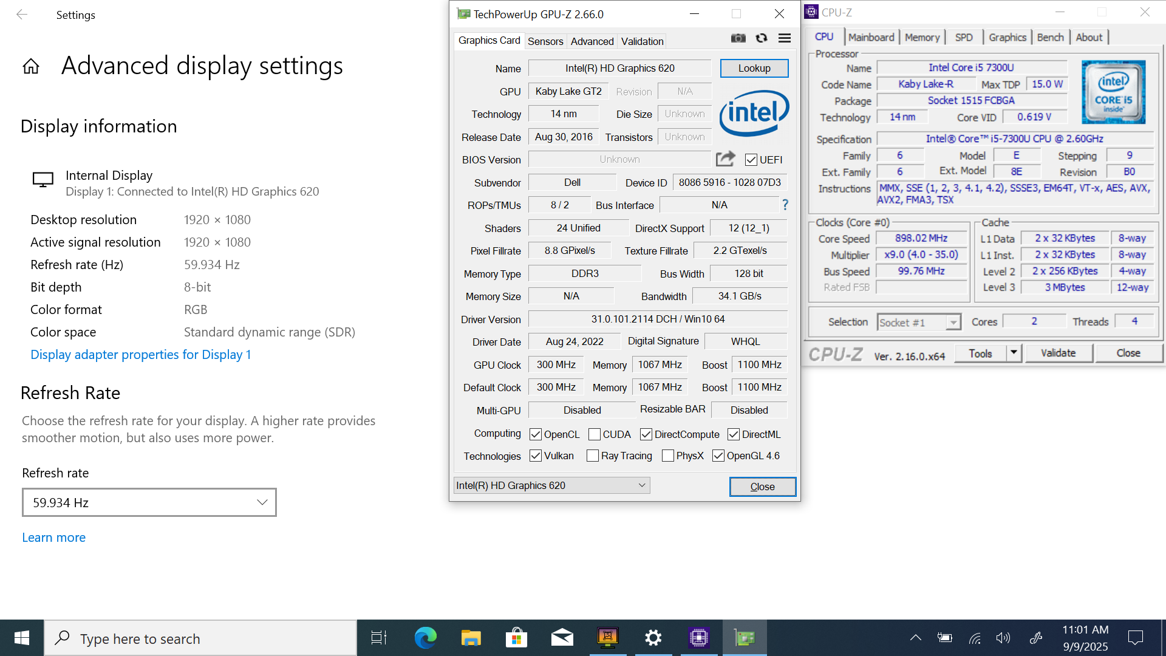The image size is (1166, 656).
Task: Click the GPU-Z refresh icon
Action: coord(762,38)
